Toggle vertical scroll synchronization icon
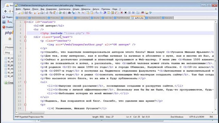The image size is (219, 123). (88, 13)
